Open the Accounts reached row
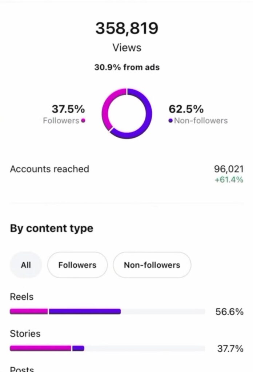253x372 pixels. tap(49, 169)
